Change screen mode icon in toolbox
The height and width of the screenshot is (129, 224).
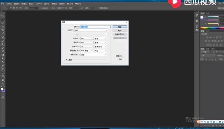coord(3,98)
